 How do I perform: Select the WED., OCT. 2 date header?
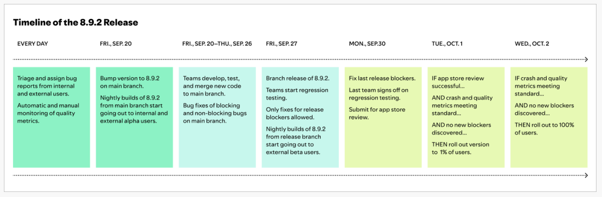532,44
